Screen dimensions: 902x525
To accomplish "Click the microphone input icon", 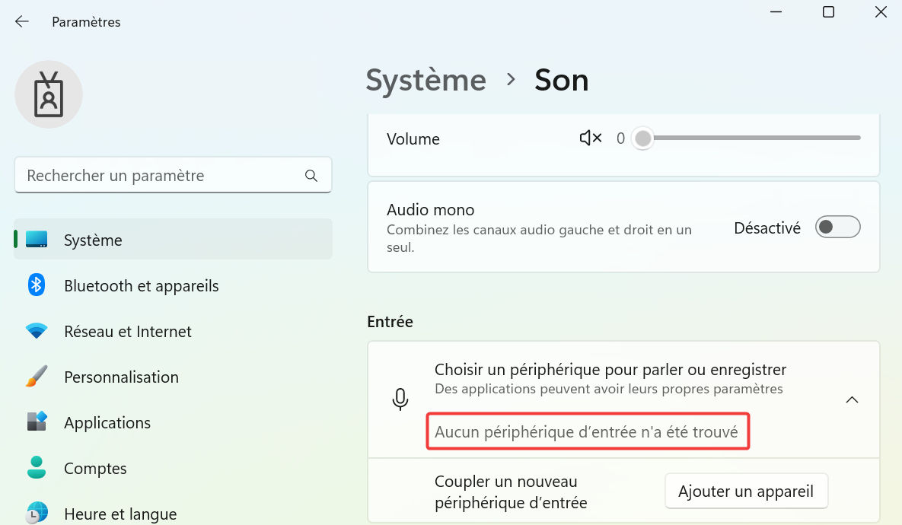I will click(400, 399).
